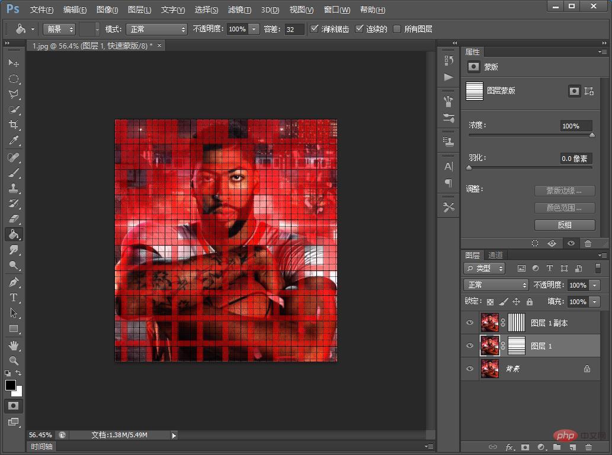Select the Dodge tool
Screen dimensions: 612x455
coord(13,265)
